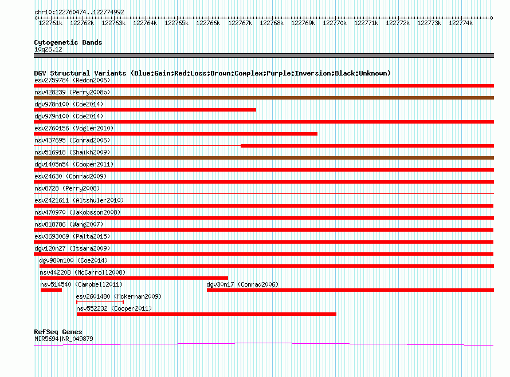Image resolution: width=510 pixels, height=377 pixels.
Task: Click ruler position 122764k
Action: pos(145,23)
